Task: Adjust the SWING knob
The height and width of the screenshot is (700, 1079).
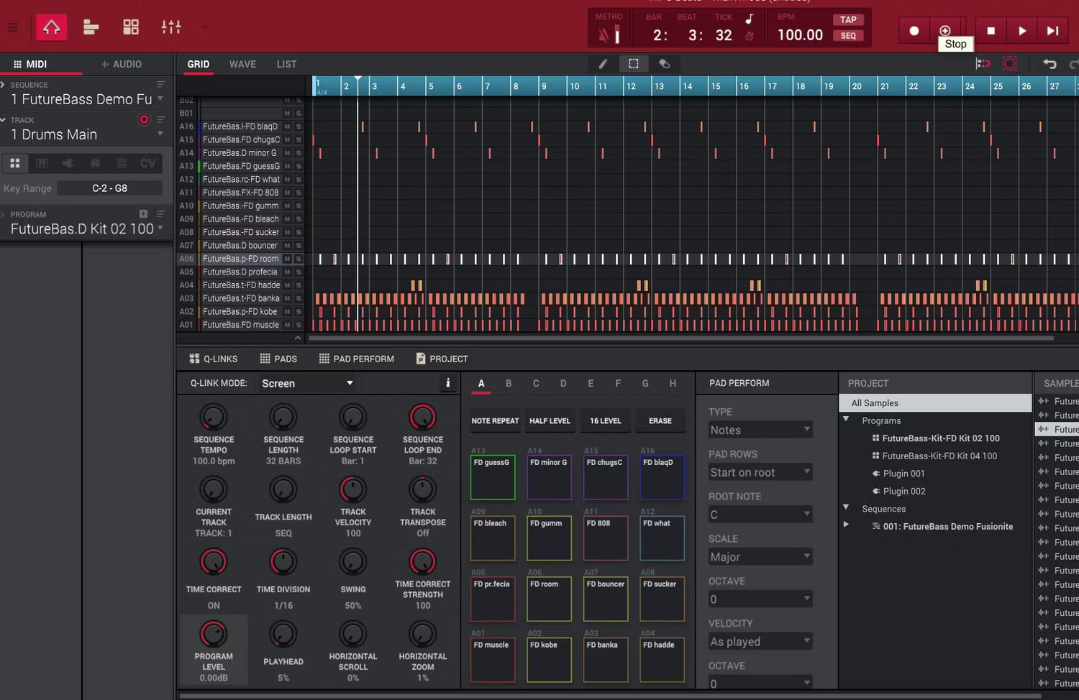Action: coord(352,563)
